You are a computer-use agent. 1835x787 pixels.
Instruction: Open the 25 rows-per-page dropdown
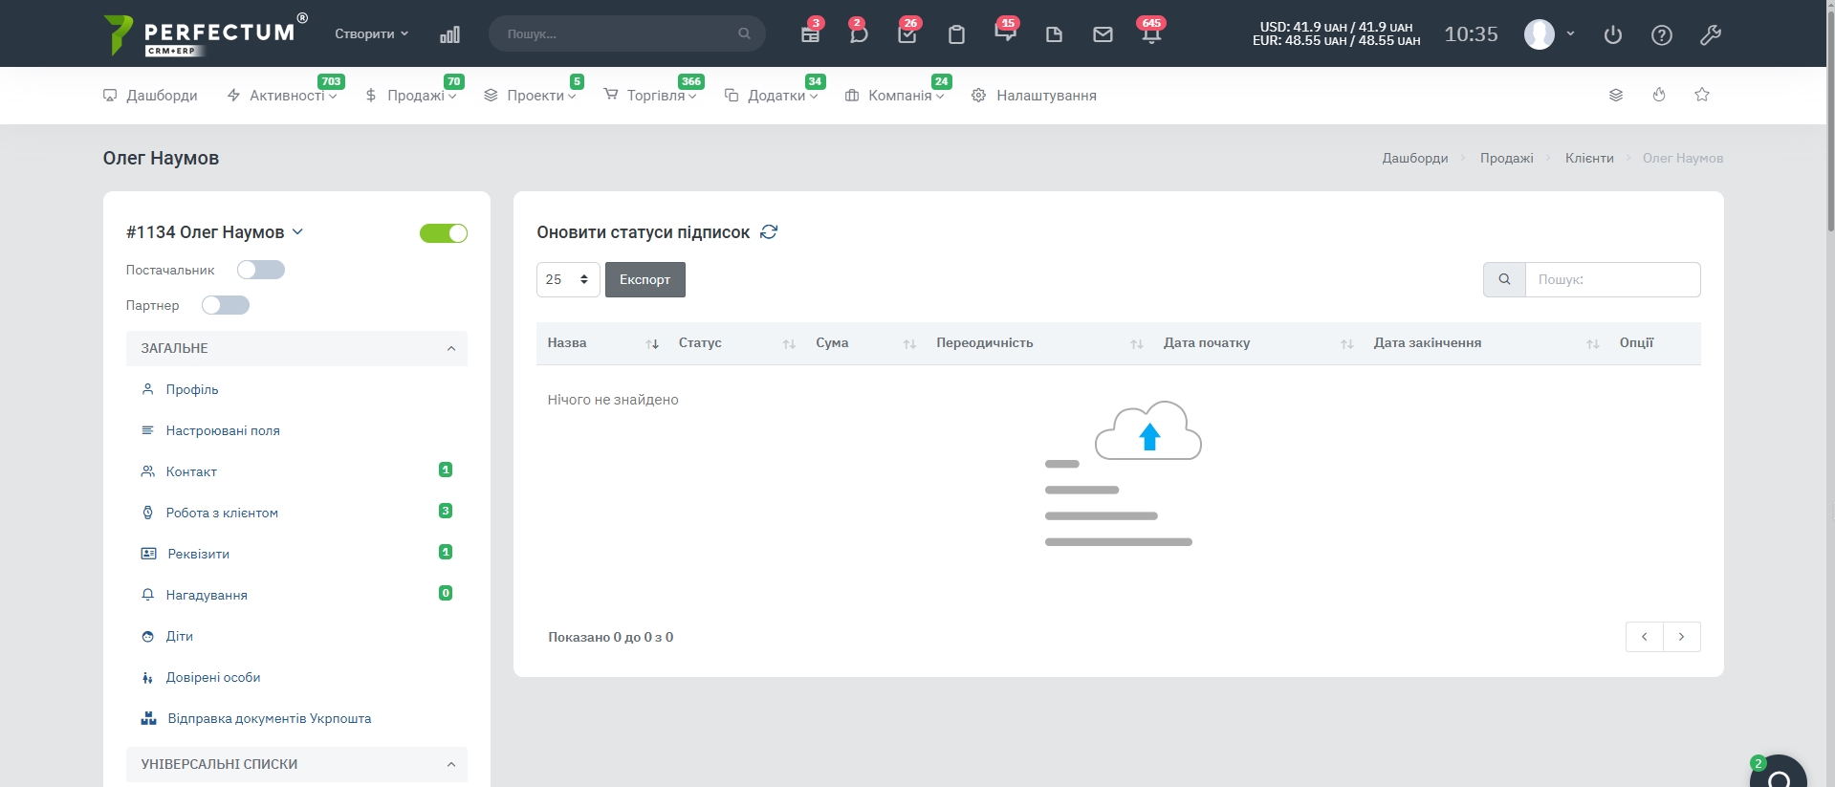coord(568,279)
